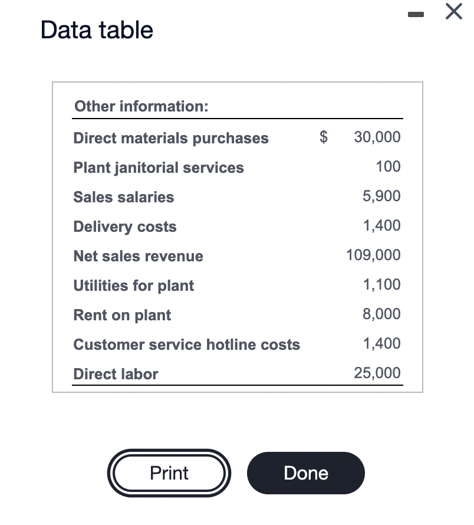Select the Other information header

click(141, 107)
